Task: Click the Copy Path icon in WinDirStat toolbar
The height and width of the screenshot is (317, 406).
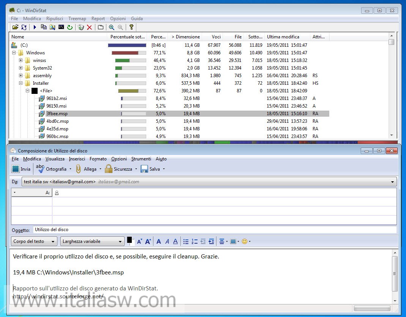Action: click(44, 27)
